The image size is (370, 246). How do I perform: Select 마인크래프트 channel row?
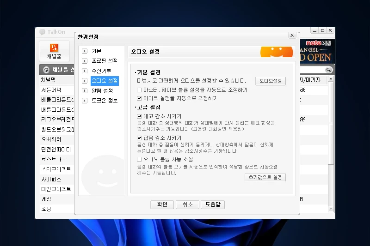pyautogui.click(x=56, y=189)
